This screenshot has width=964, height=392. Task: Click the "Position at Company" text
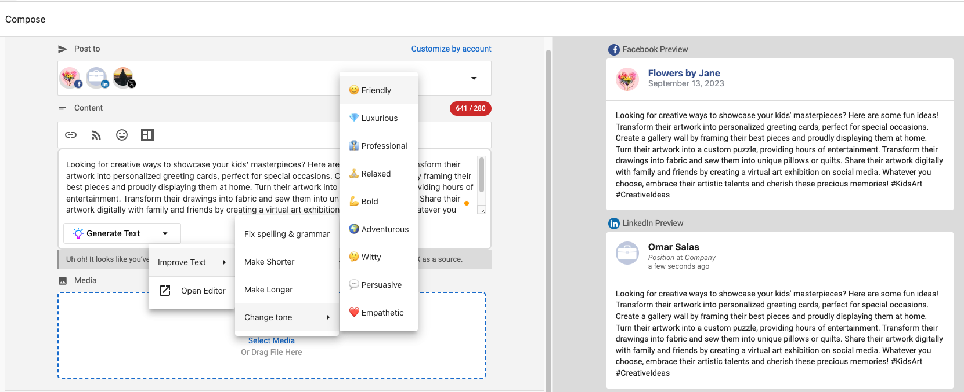pos(681,258)
